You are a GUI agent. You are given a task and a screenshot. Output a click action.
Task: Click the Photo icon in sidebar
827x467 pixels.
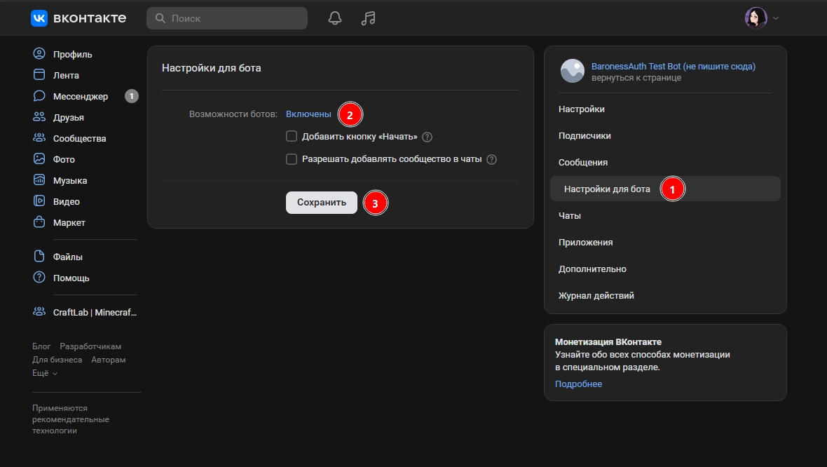(x=39, y=159)
